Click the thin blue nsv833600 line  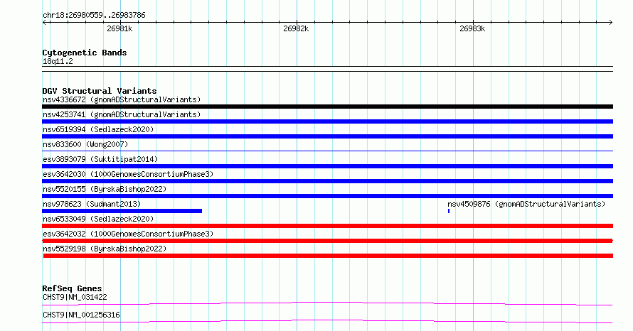(327, 151)
